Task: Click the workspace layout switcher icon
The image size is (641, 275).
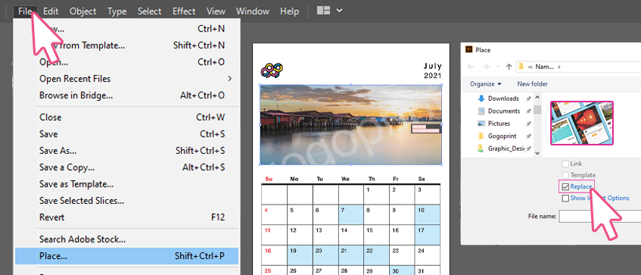Action: pyautogui.click(x=323, y=11)
